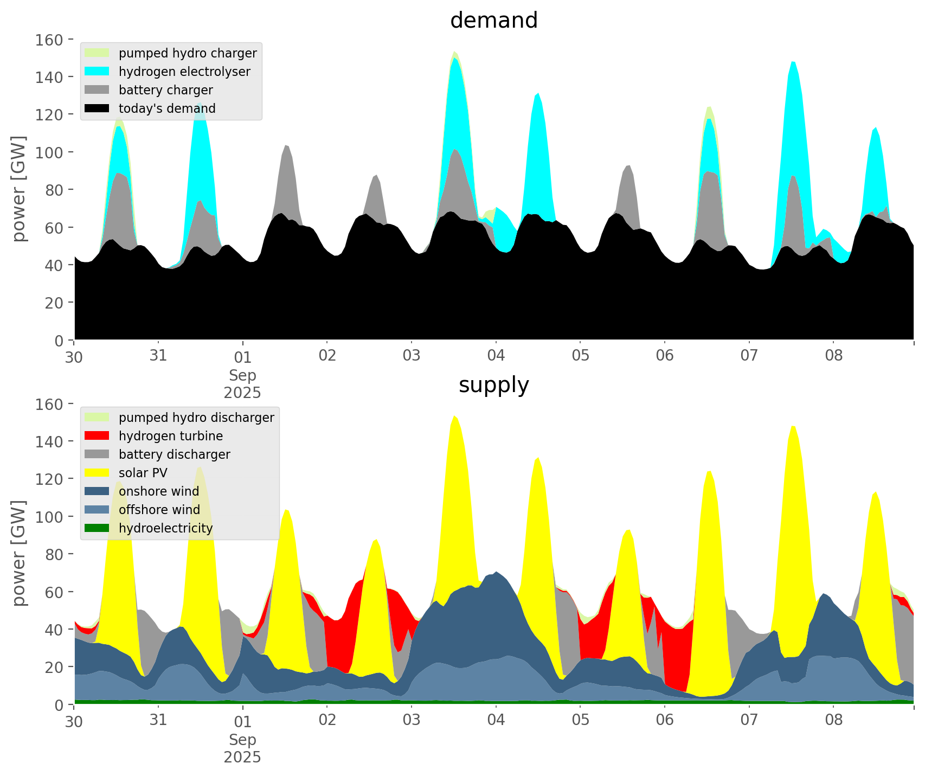Click the green hydroelectricity legend swatch
This screenshot has height=776, width=925.
click(x=97, y=528)
